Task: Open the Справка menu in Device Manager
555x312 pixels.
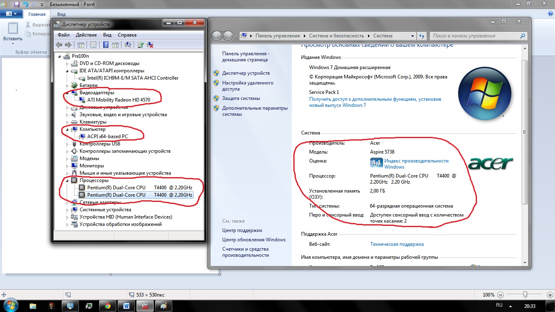Action: point(127,35)
